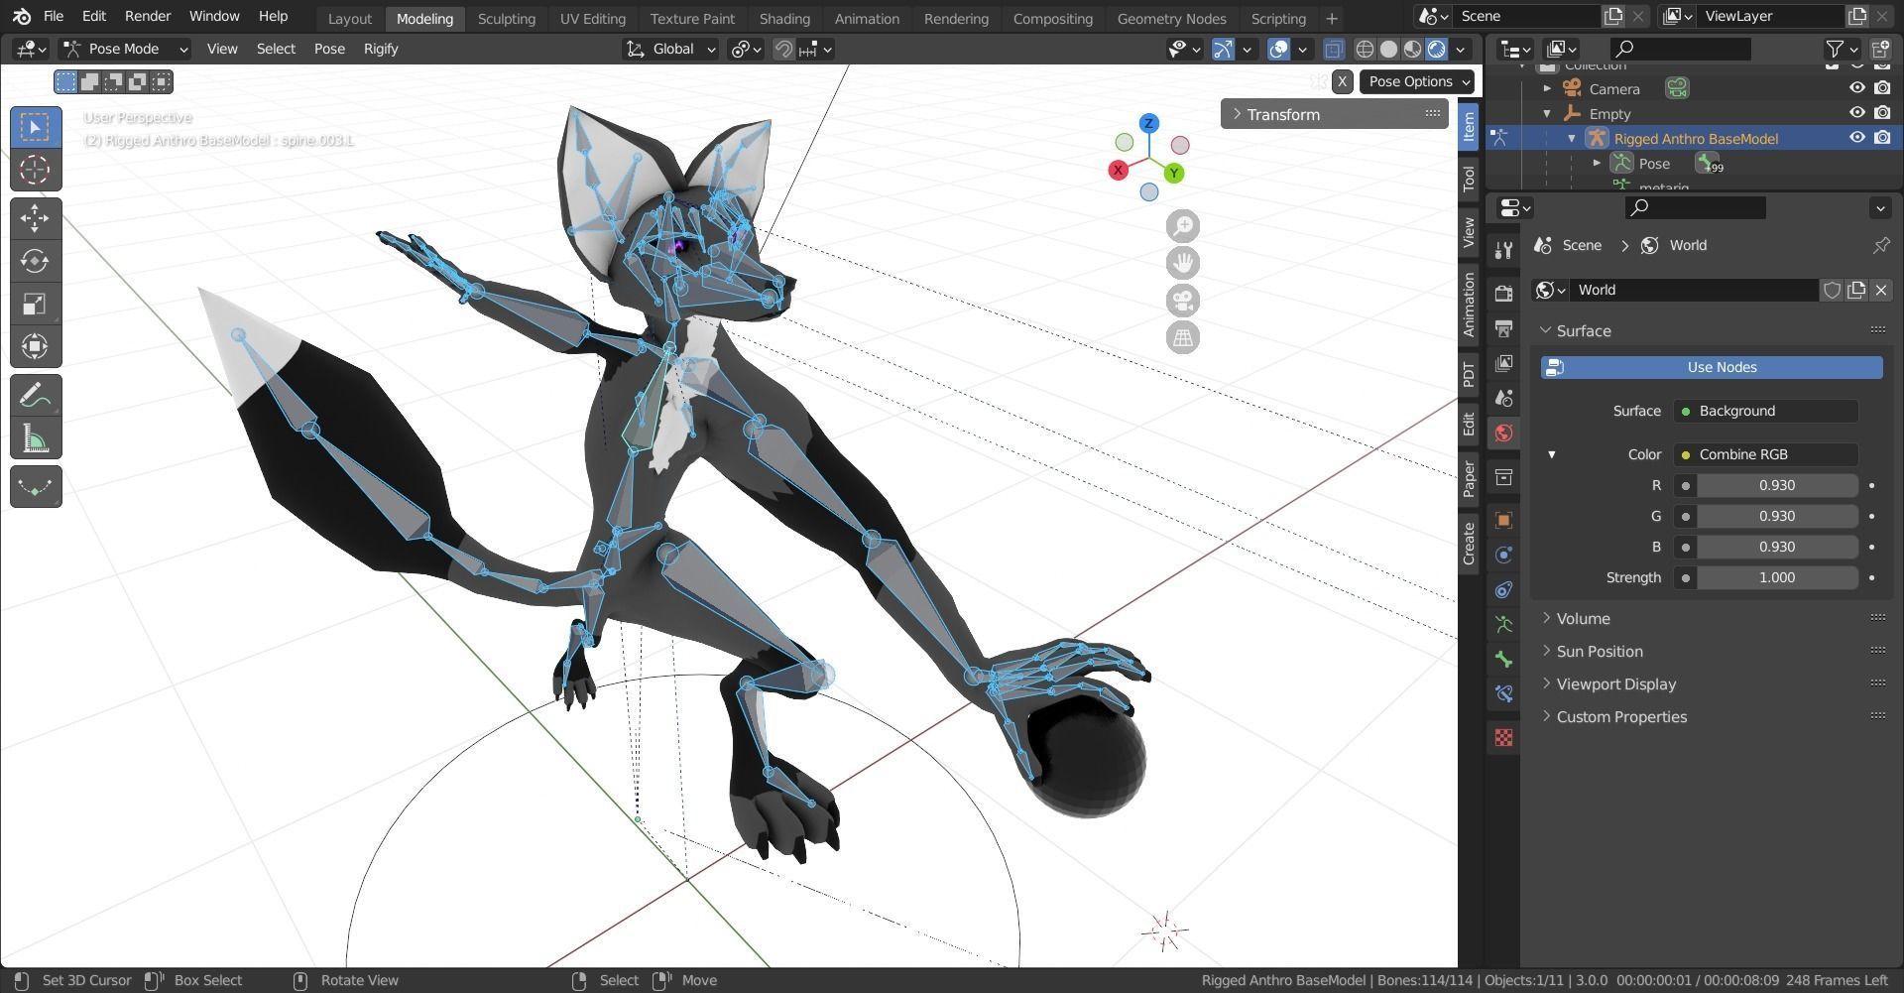Open Texture properties tab icon
The width and height of the screenshot is (1904, 993).
point(1503,737)
